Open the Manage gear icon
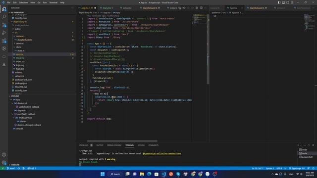This screenshot has width=317, height=178. (4, 163)
